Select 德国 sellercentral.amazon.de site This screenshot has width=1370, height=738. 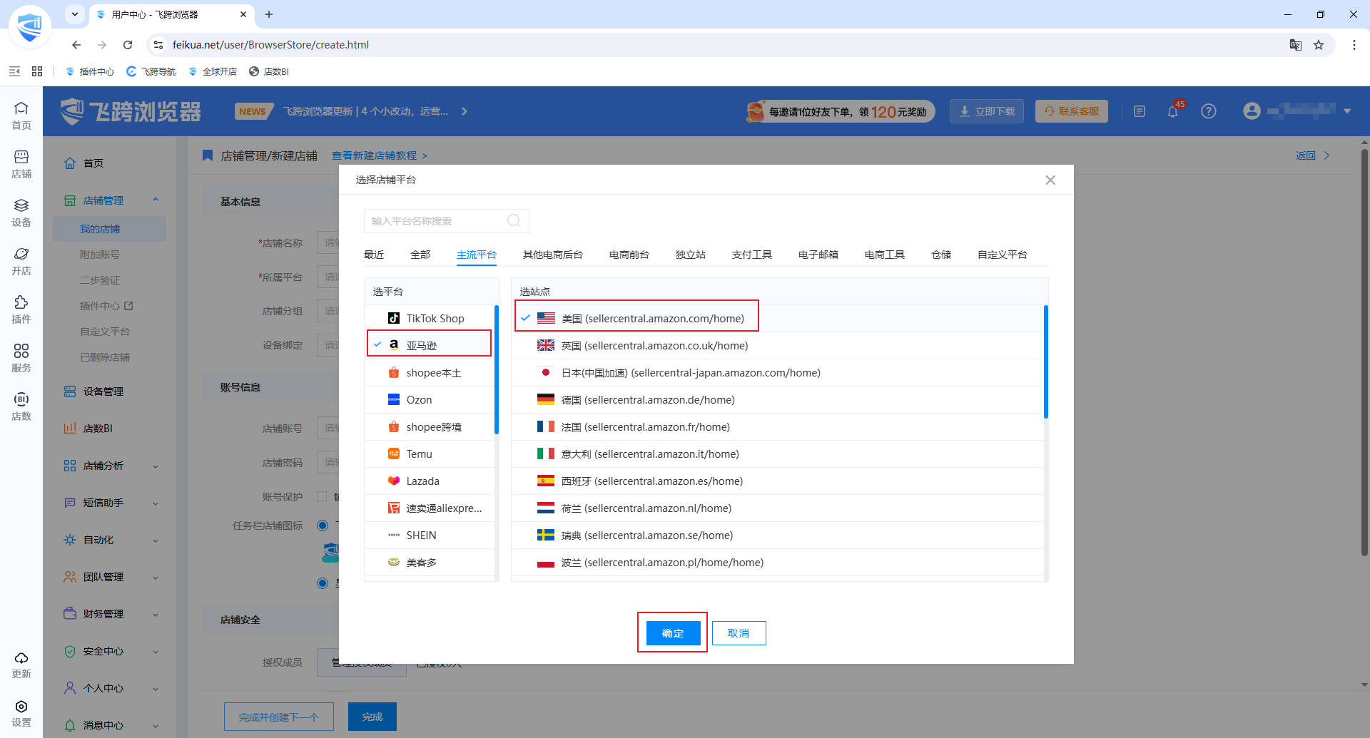(778, 400)
